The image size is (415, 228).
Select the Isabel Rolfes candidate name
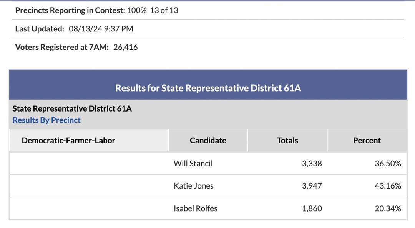click(x=196, y=208)
